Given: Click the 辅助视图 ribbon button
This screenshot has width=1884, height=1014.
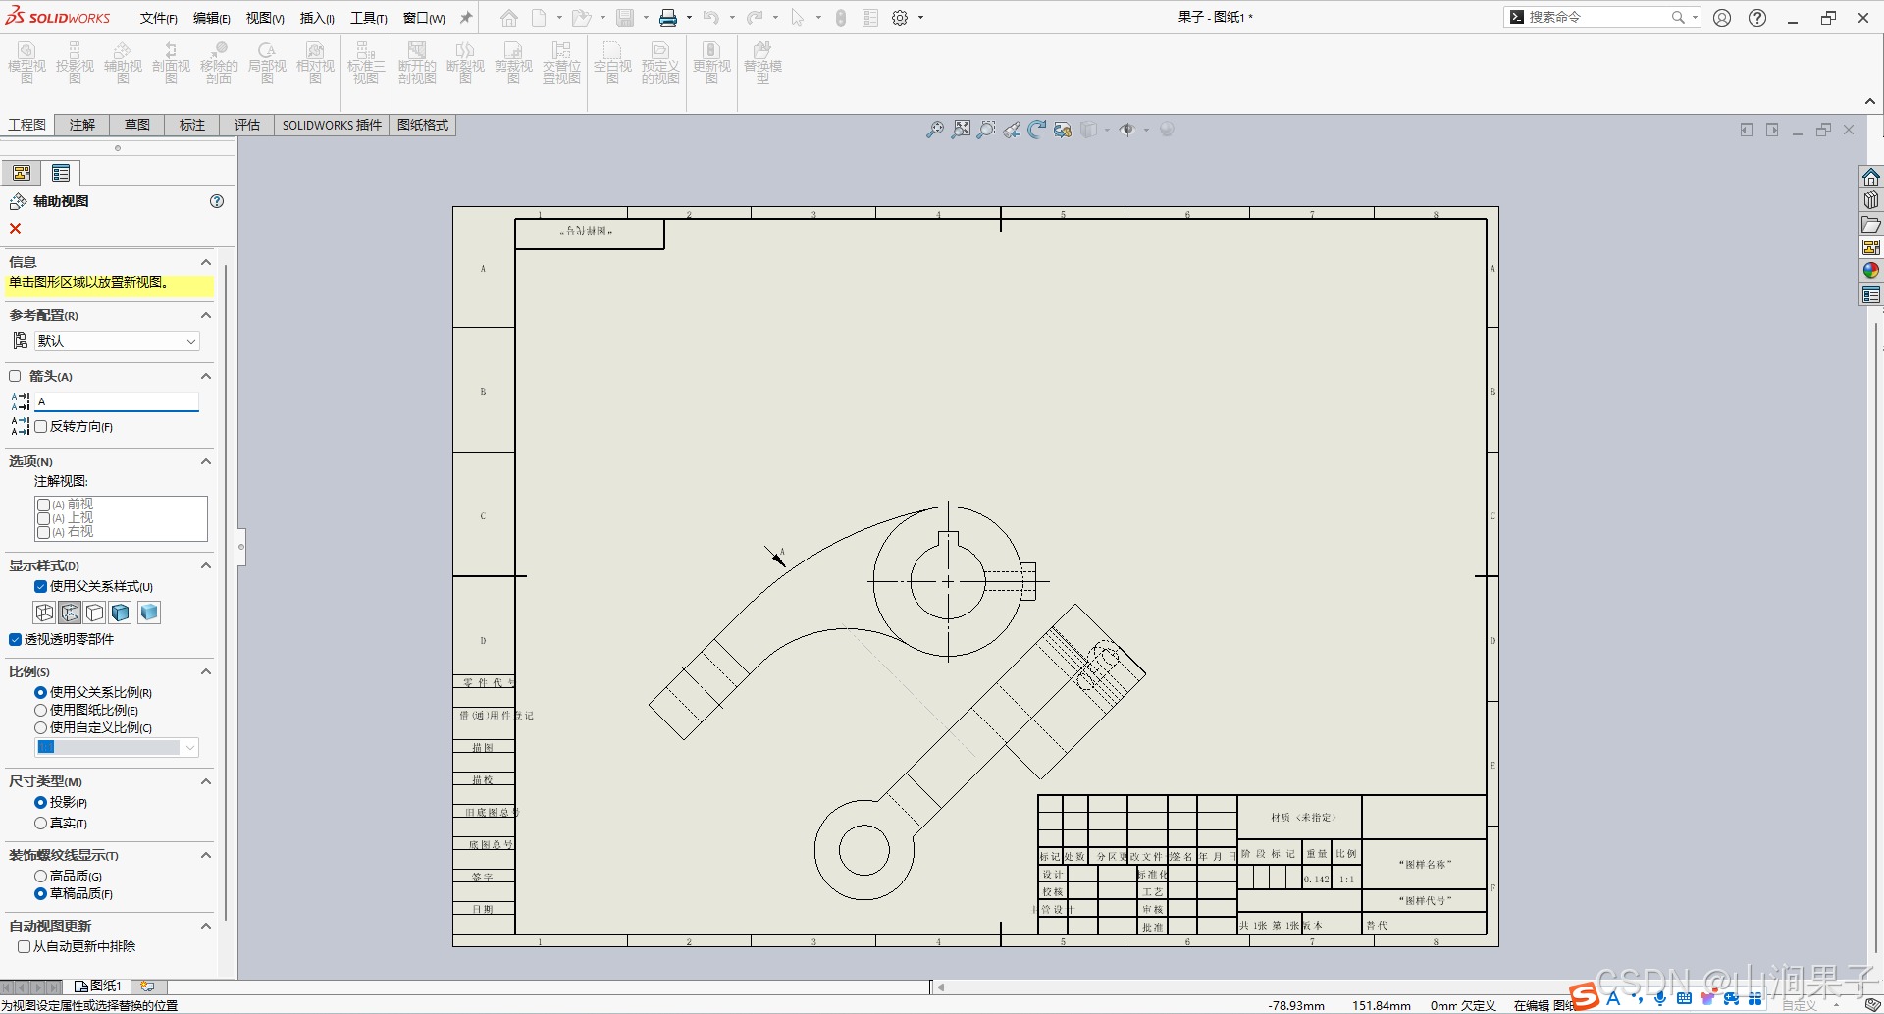Looking at the screenshot, I should [123, 62].
